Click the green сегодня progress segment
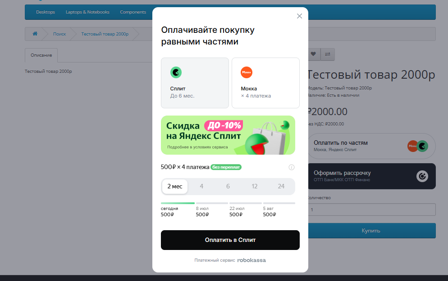This screenshot has height=281, width=448. pyautogui.click(x=178, y=203)
